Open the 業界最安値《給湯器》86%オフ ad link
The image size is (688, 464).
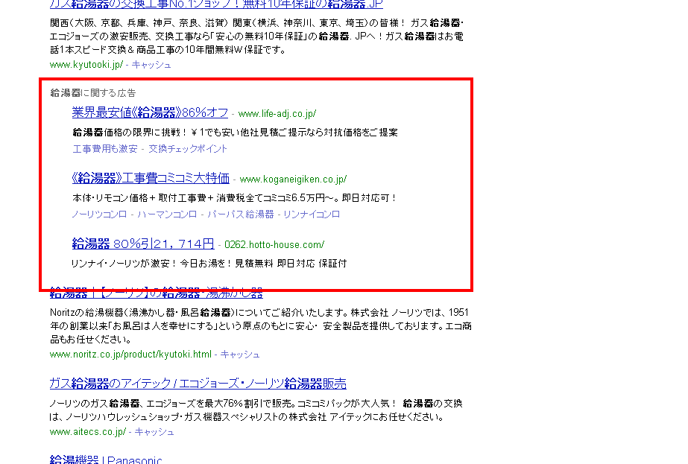[x=150, y=112]
